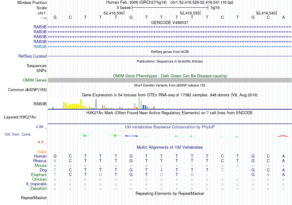292x205 pixels.
Task: Click the 'RefSeq genes from NCBI' title
Action: (x=170, y=52)
